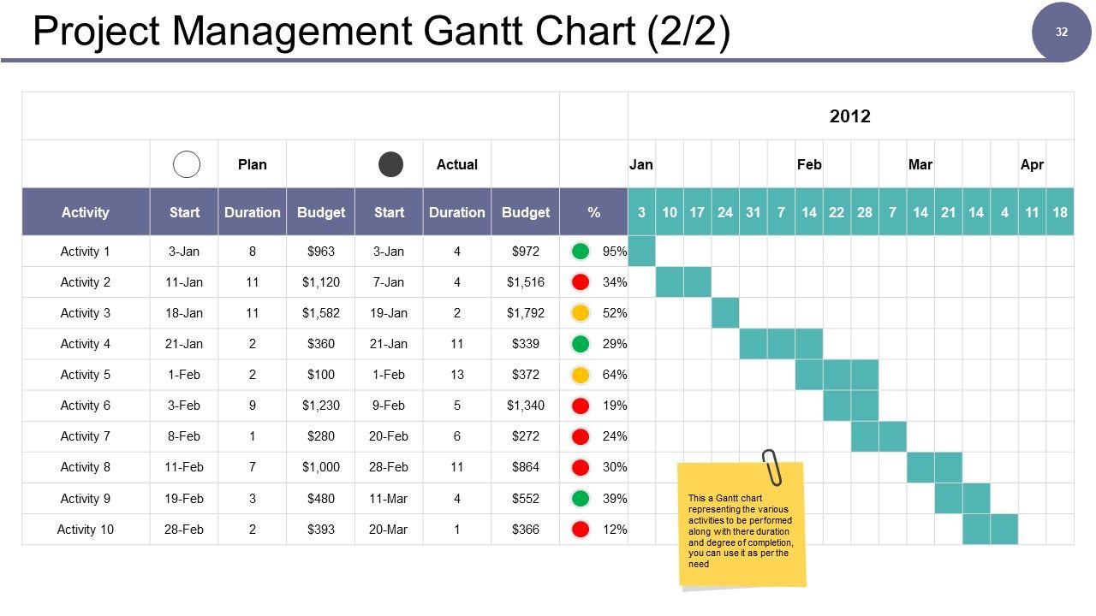The width and height of the screenshot is (1096, 616).
Task: Select the 'Mar' month label
Action: click(x=920, y=164)
